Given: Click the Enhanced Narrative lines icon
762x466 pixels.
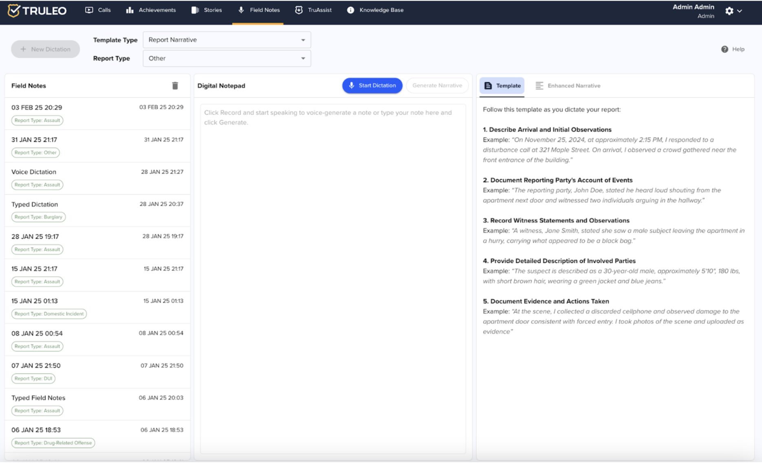Looking at the screenshot, I should [x=539, y=86].
